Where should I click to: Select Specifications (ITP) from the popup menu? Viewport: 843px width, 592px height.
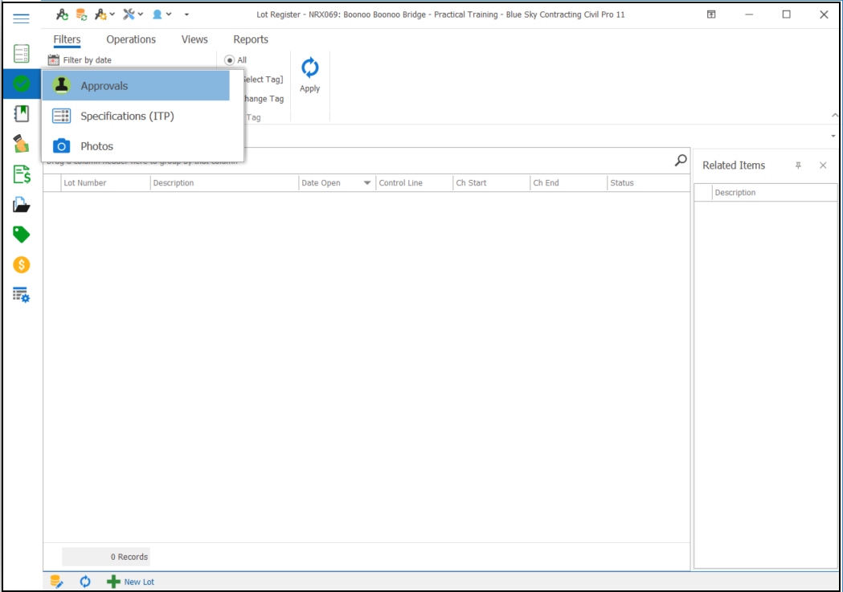point(127,116)
